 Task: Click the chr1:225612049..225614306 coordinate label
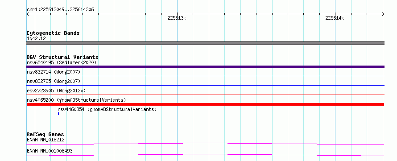click(60, 10)
